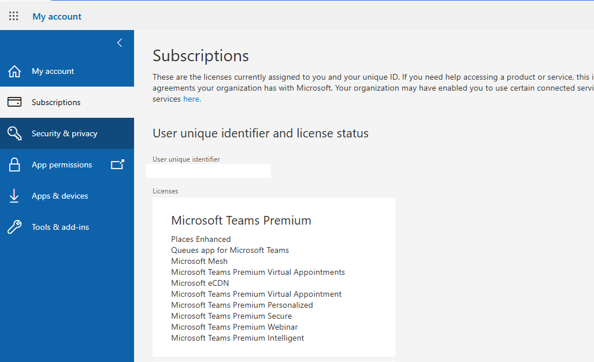Image resolution: width=594 pixels, height=362 pixels.
Task: Click Microsoft Teams Premium Intelligent entry
Action: pyautogui.click(x=237, y=338)
